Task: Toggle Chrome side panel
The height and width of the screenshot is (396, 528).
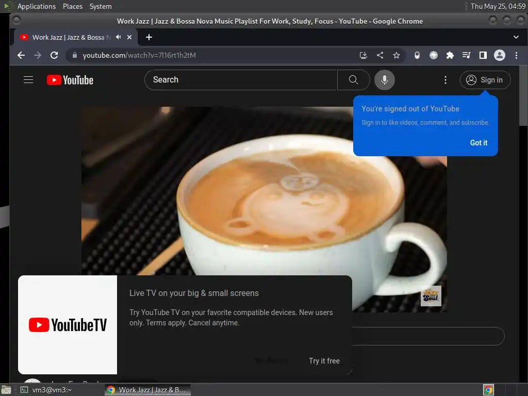Action: click(483, 55)
